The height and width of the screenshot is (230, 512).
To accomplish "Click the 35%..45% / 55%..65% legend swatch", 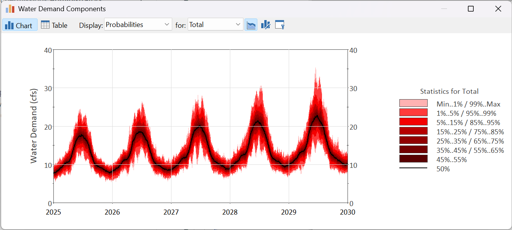I will pos(413,149).
